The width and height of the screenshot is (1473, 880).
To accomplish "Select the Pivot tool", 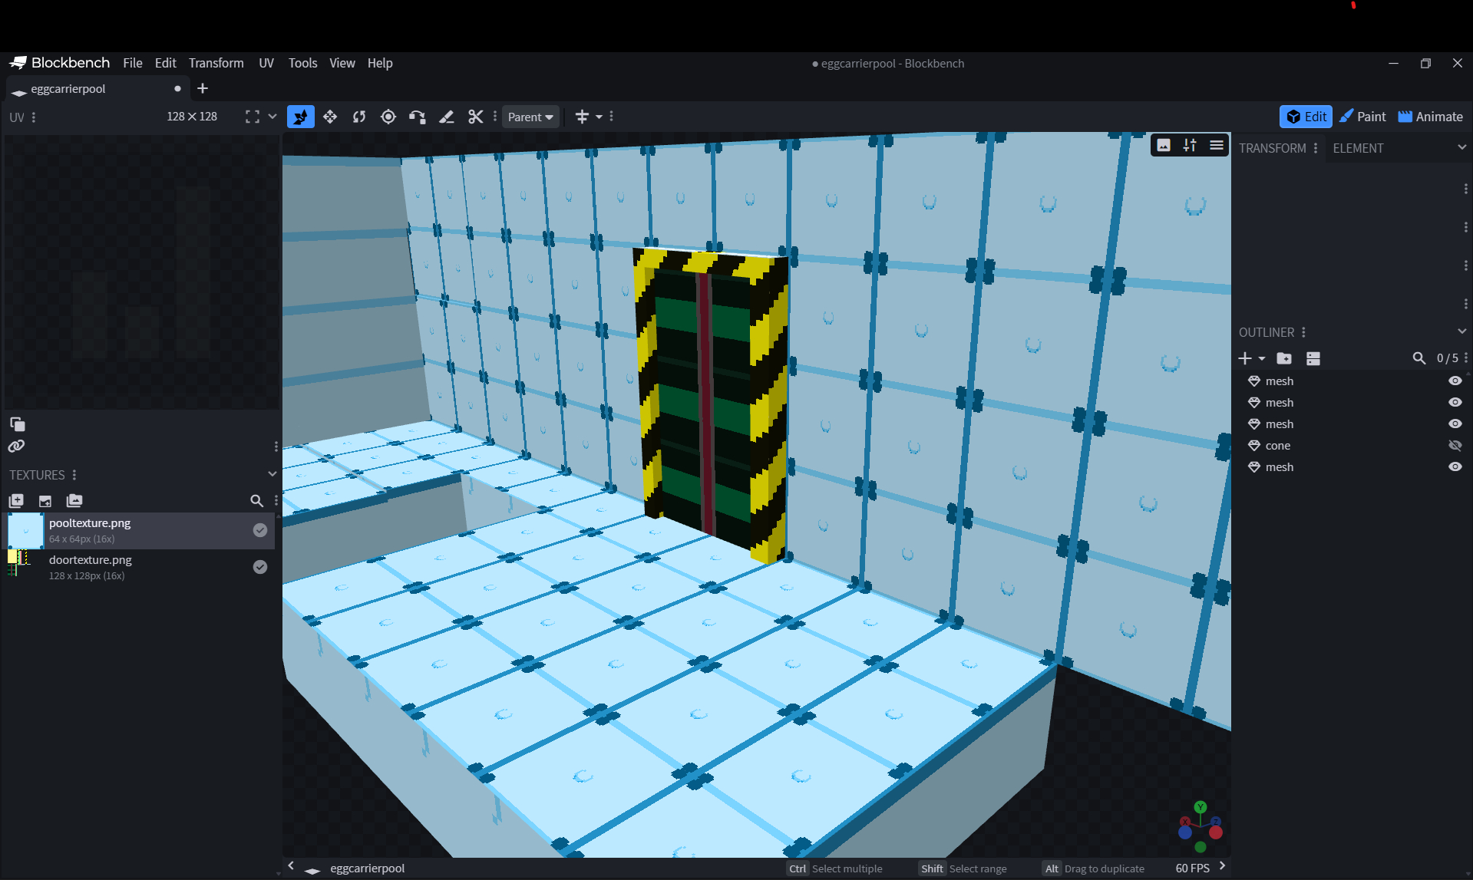I will [388, 117].
